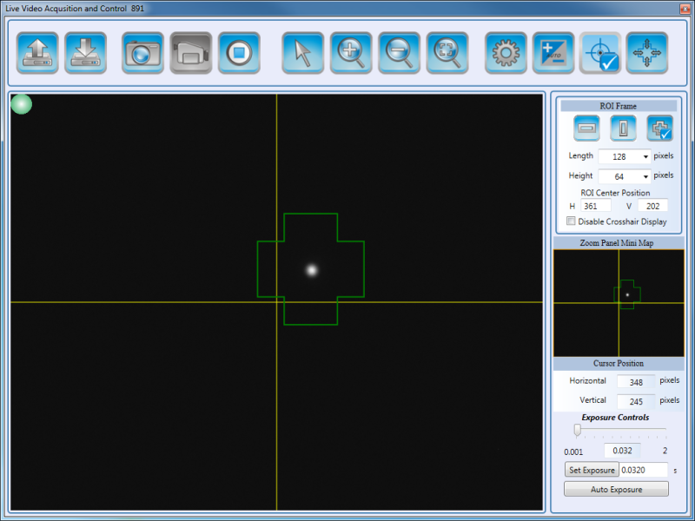
Task: Start video recording with the camcorder icon
Action: (190, 53)
